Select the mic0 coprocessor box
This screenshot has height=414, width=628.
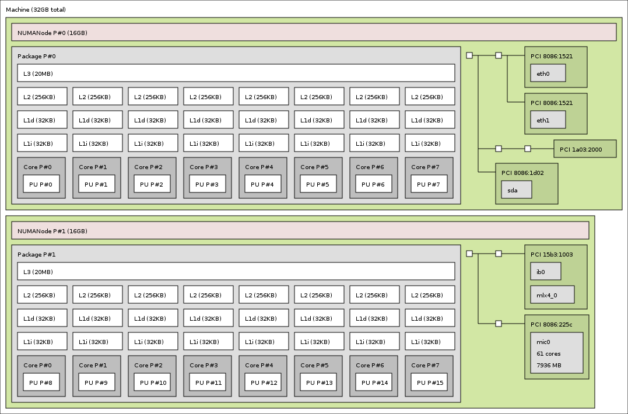pos(556,353)
